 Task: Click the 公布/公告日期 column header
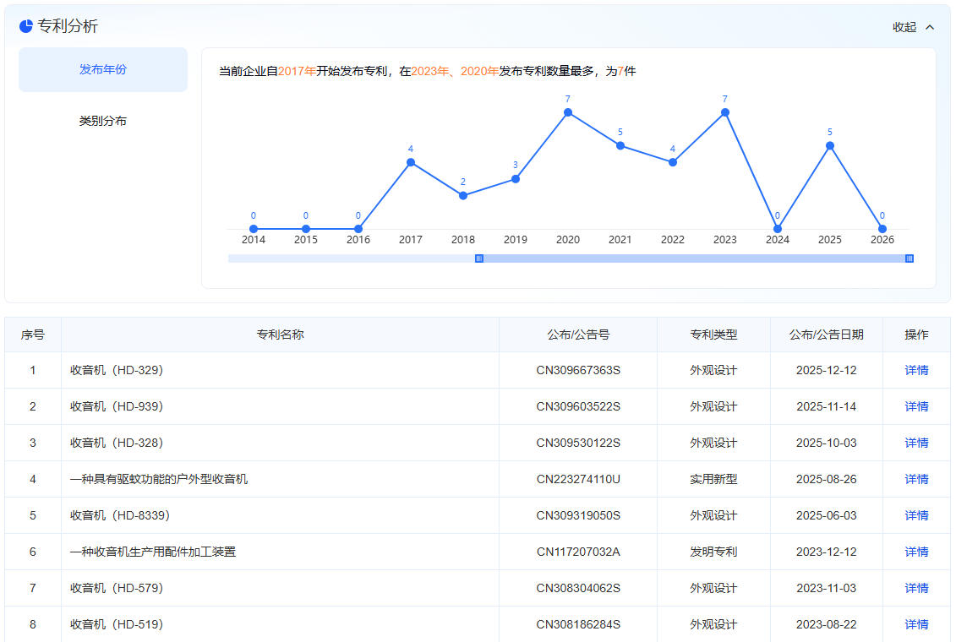coord(826,335)
